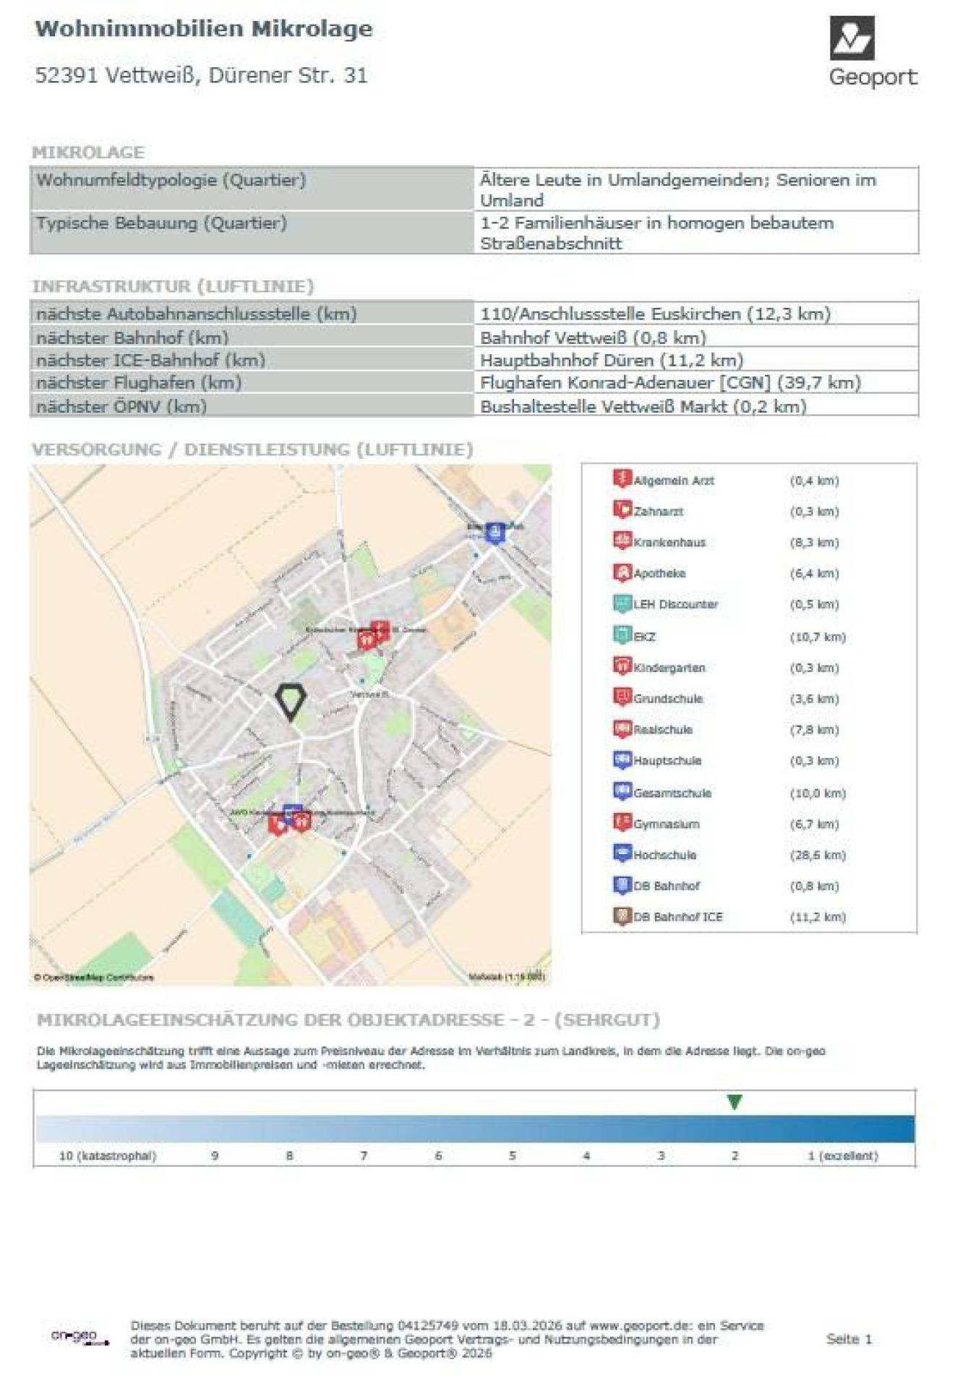Select the 'MIKROLAGE' section heading
Viewport: 968px width, 1378px height.
point(88,152)
